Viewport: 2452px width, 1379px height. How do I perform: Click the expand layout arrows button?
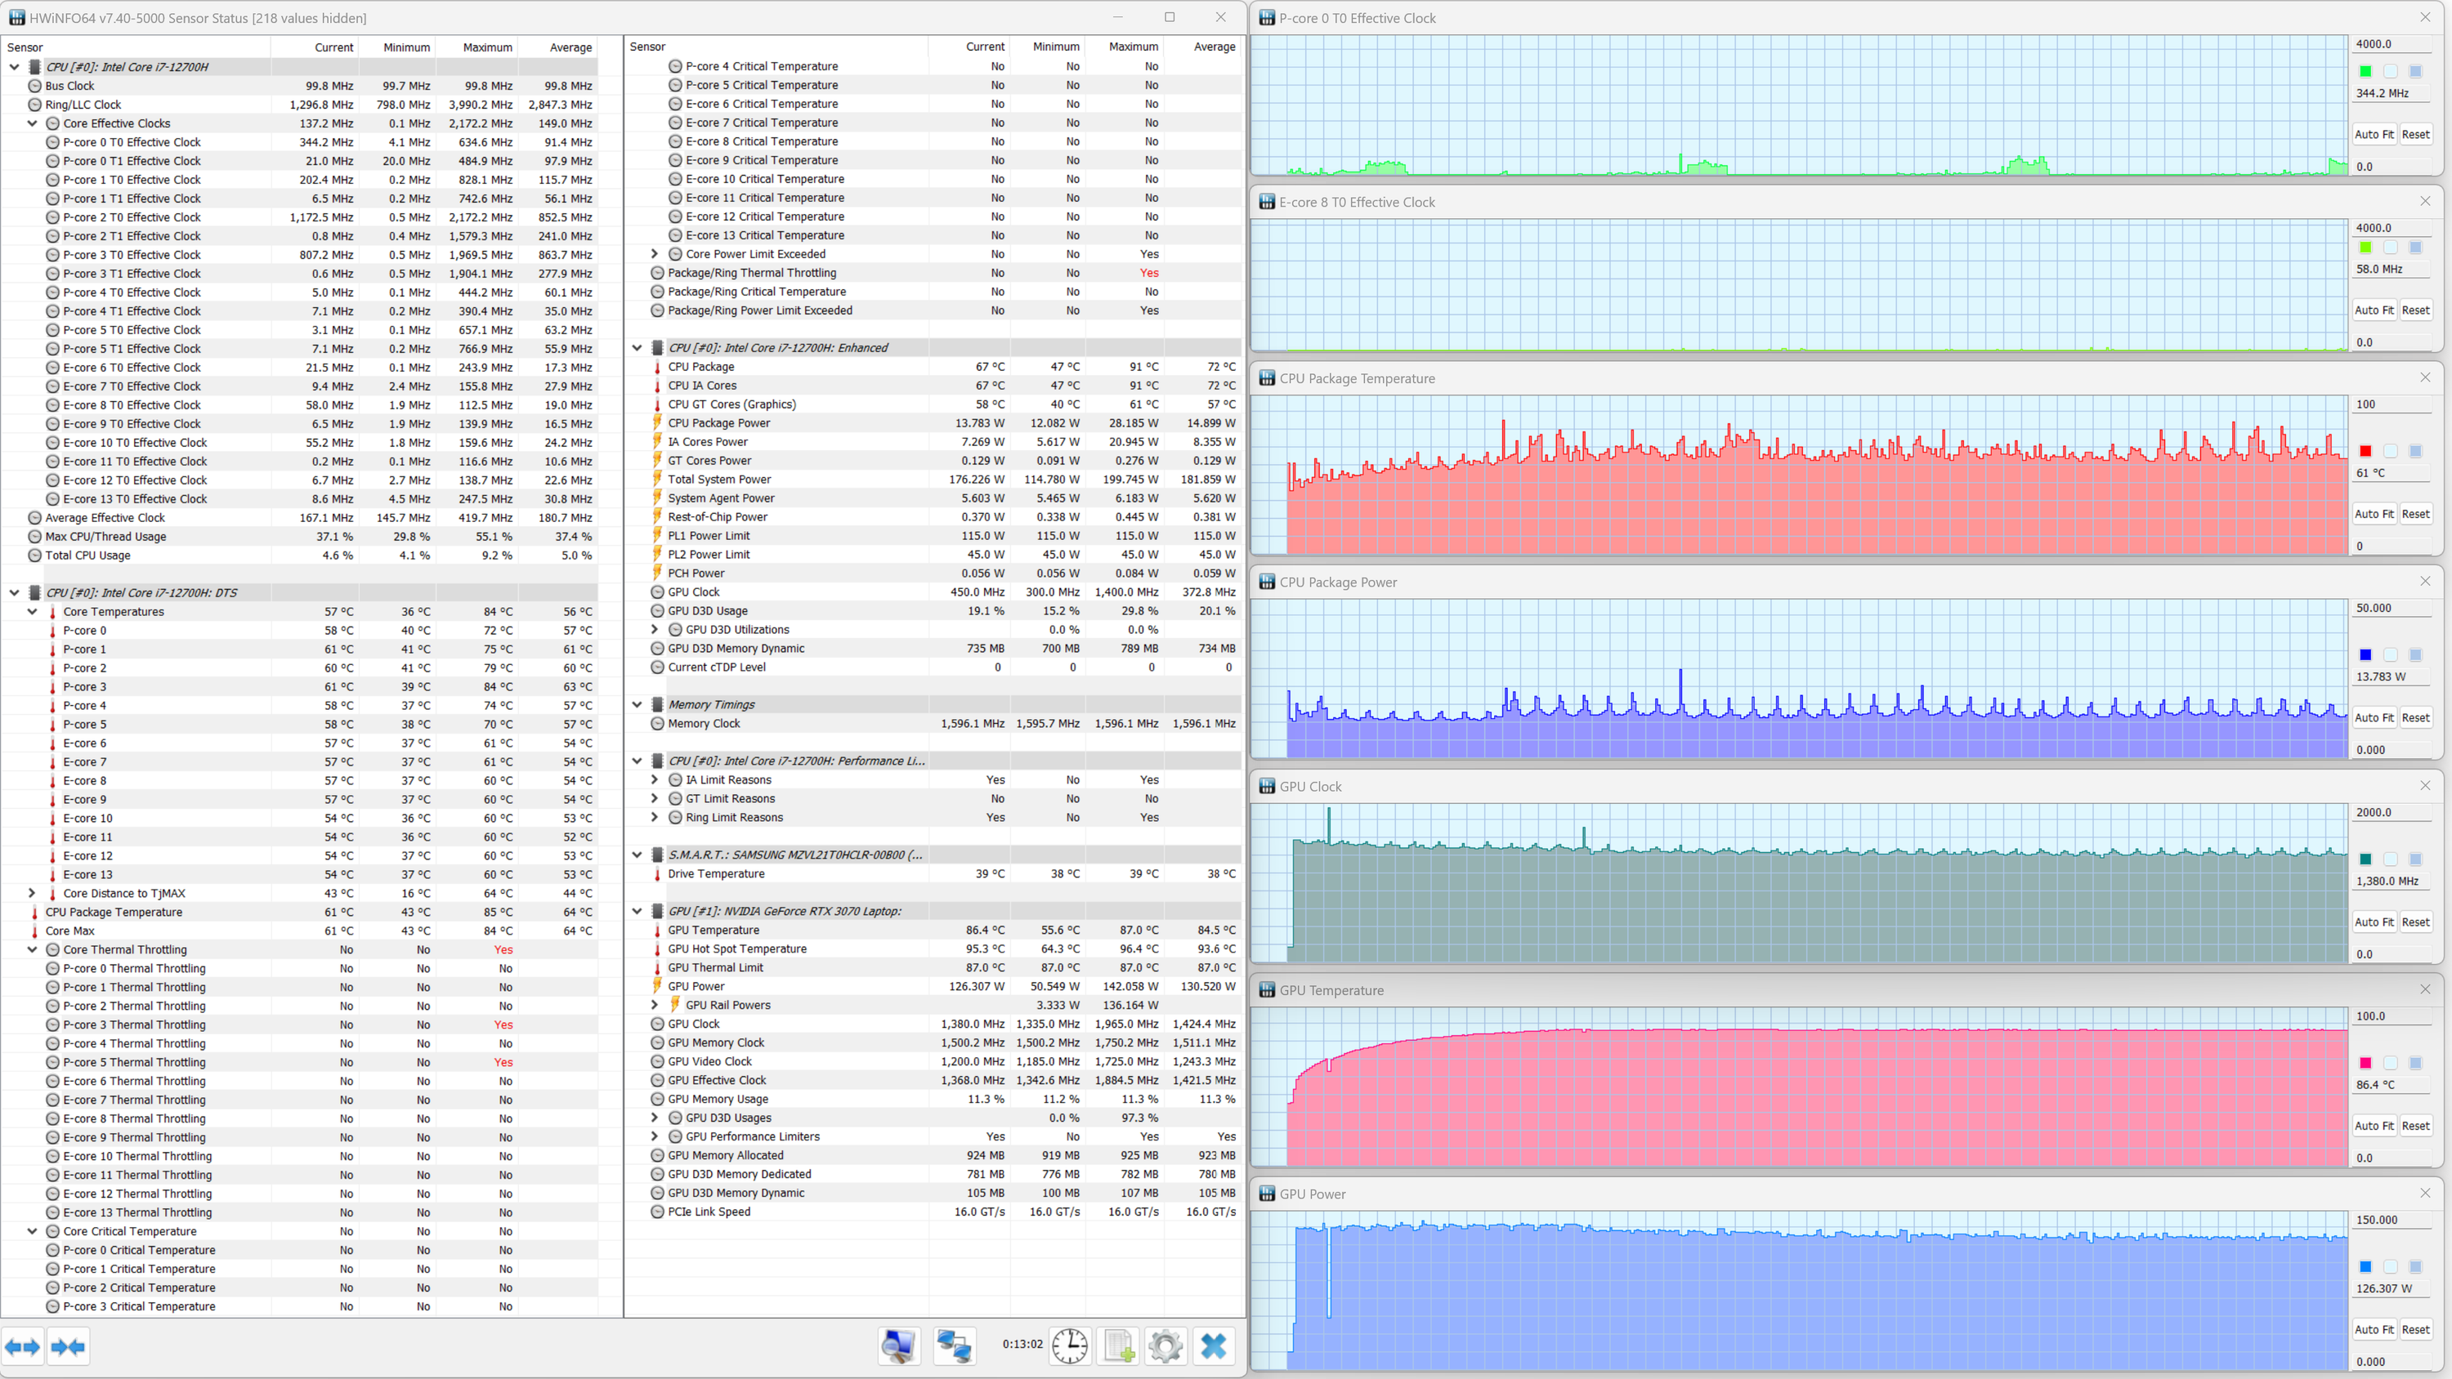(x=22, y=1346)
